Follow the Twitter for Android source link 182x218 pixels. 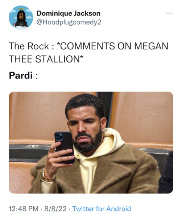click(x=102, y=209)
